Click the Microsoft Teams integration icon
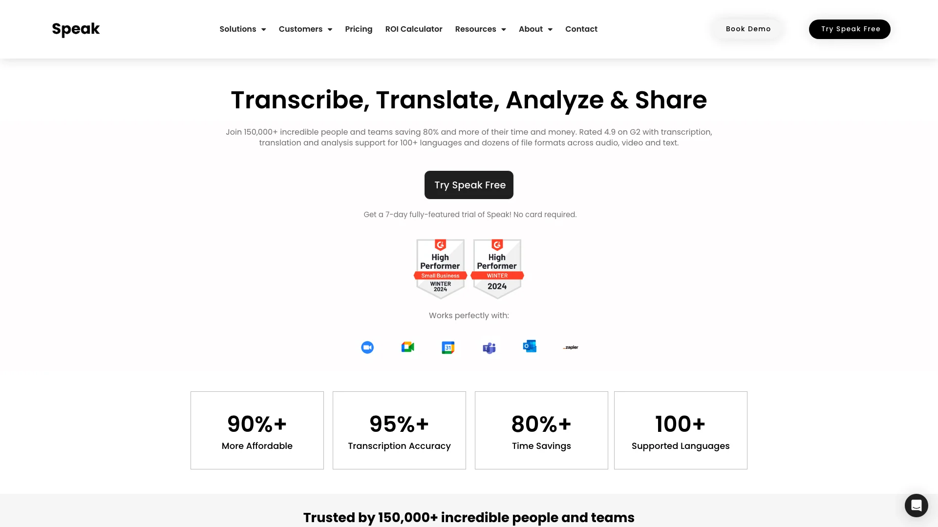This screenshot has height=527, width=938. (x=489, y=347)
